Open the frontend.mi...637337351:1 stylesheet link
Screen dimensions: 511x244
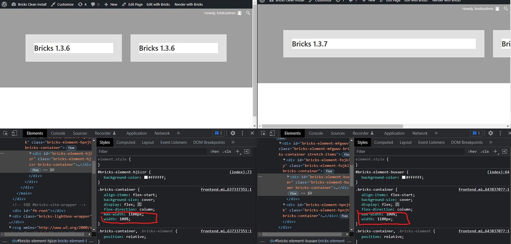pos(226,189)
